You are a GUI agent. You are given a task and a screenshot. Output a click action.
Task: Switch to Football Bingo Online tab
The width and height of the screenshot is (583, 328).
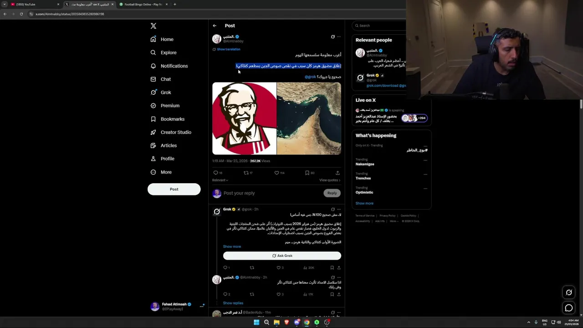[143, 4]
